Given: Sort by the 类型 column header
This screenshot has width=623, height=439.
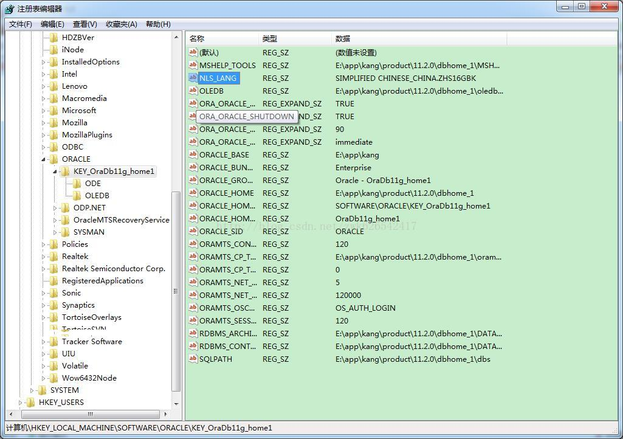Looking at the screenshot, I should click(x=295, y=38).
